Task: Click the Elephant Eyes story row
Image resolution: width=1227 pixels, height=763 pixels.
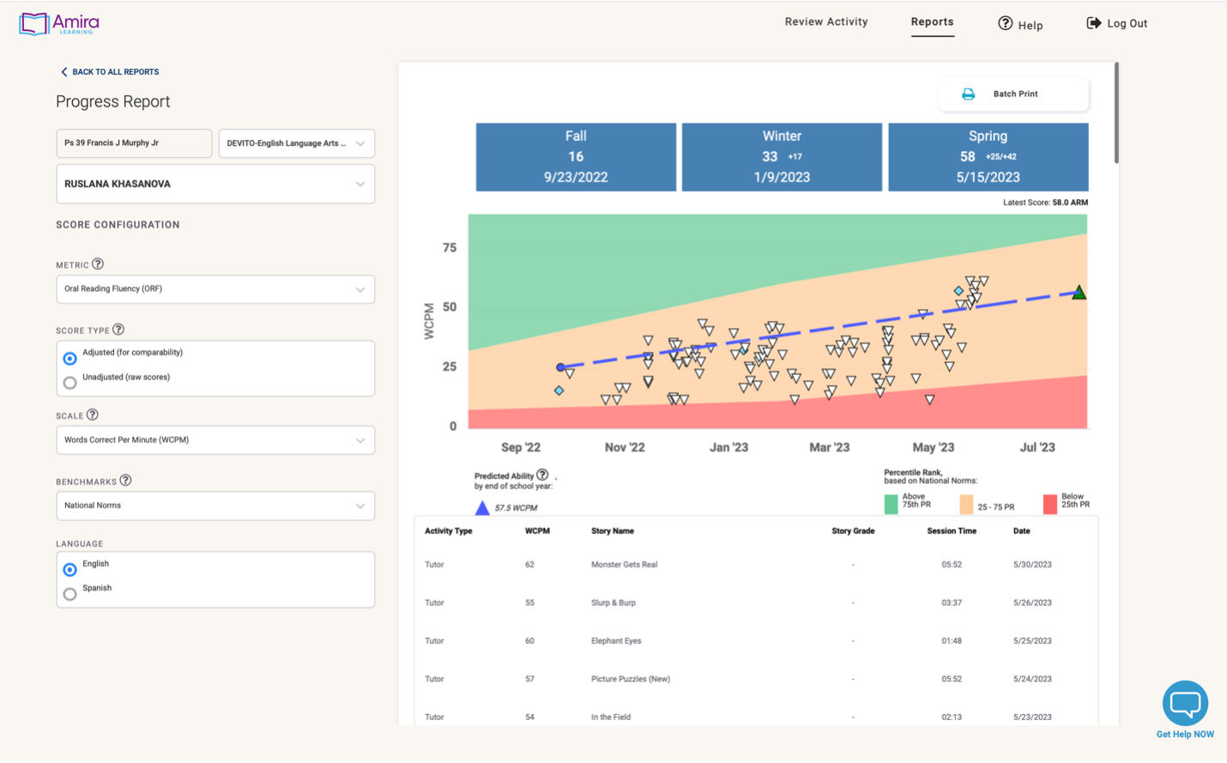Action: coord(756,641)
